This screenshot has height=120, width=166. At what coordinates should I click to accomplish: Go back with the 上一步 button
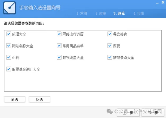[x=128, y=113]
